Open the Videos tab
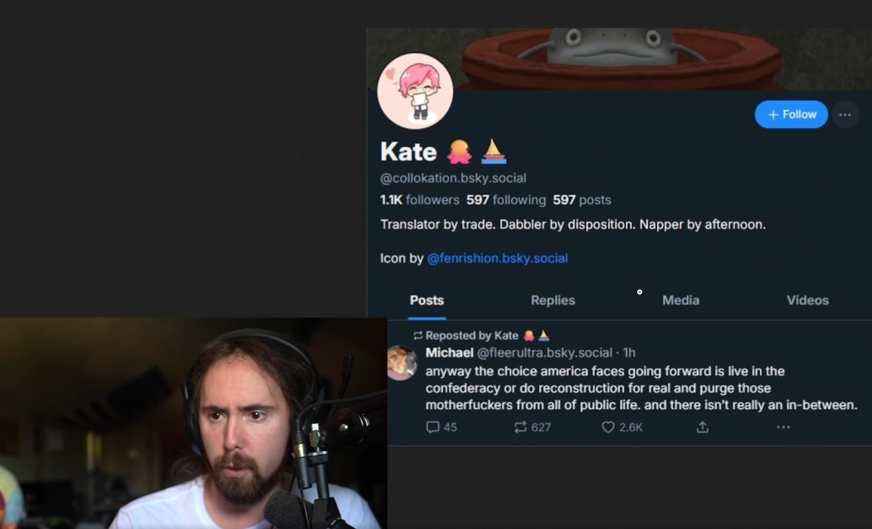 click(x=807, y=300)
